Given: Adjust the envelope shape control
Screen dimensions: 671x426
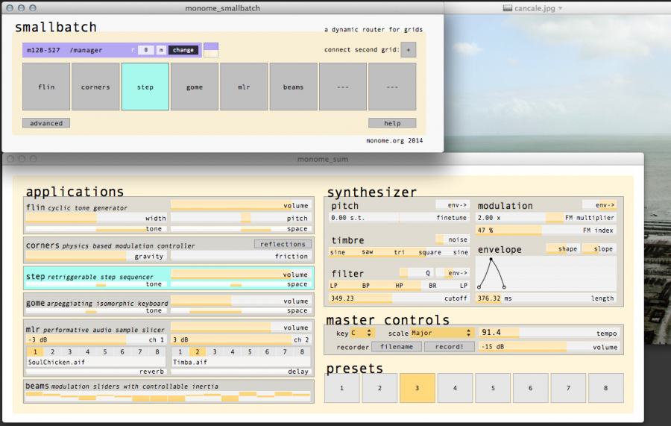Looking at the screenshot, I should point(563,248).
